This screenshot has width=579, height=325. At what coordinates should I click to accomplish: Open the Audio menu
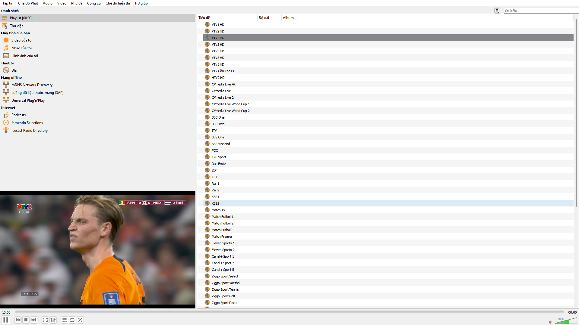pyautogui.click(x=48, y=3)
